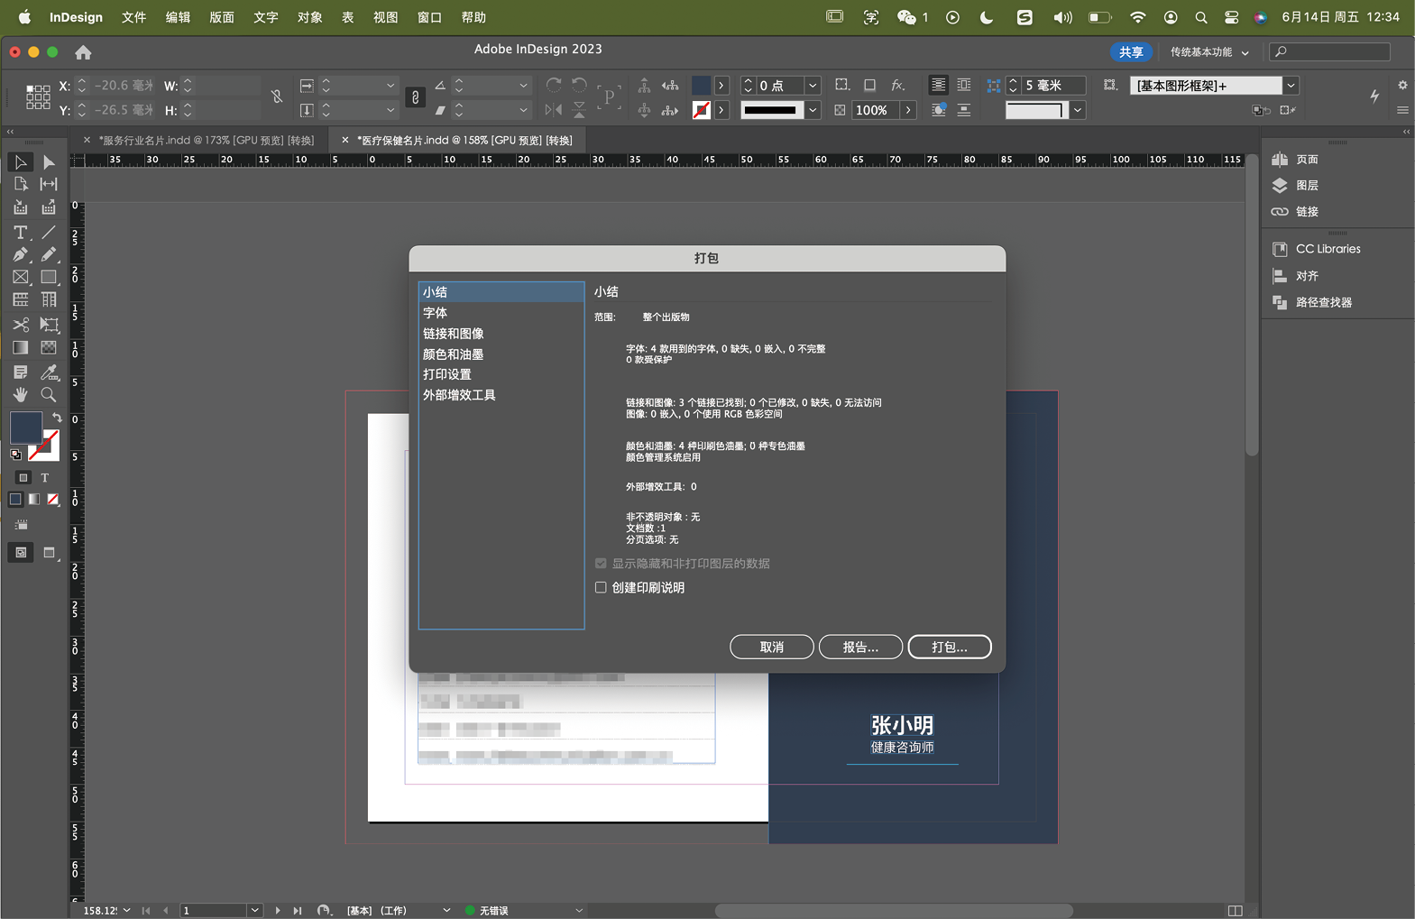
Task: Select the Pen tool
Action: 20,255
